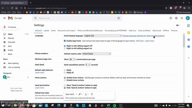Select Reply all as default behavior
Screen dimensions: 192x108
(x=65, y=73)
